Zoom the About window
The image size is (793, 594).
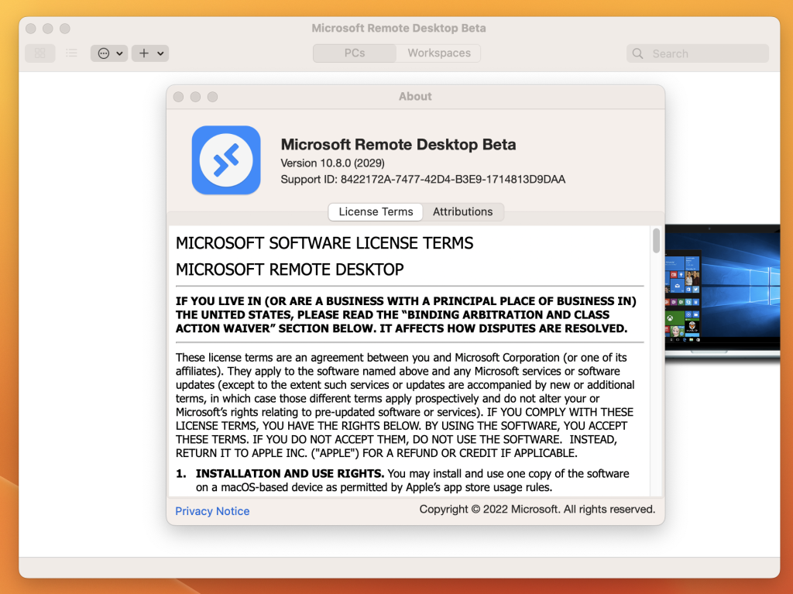[x=212, y=97]
